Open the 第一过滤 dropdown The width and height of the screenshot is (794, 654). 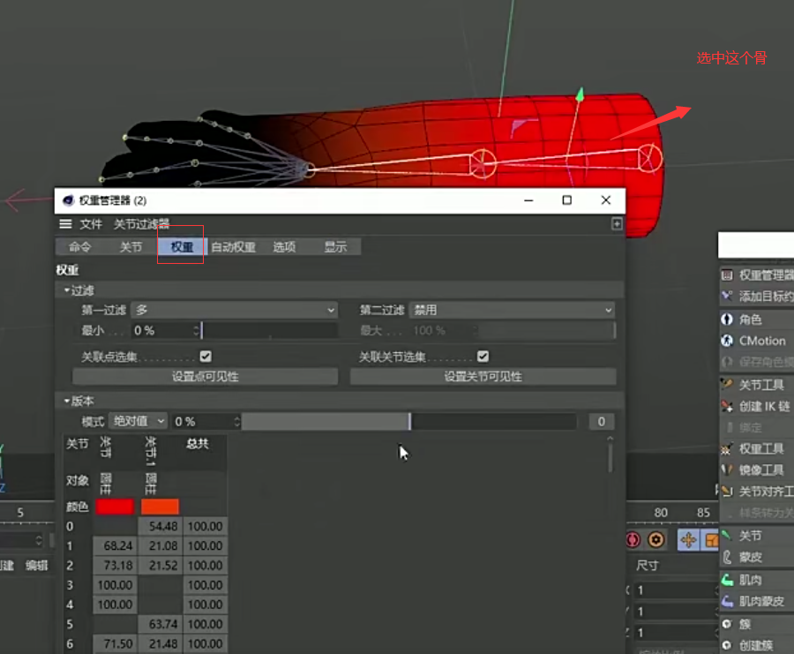(235, 310)
